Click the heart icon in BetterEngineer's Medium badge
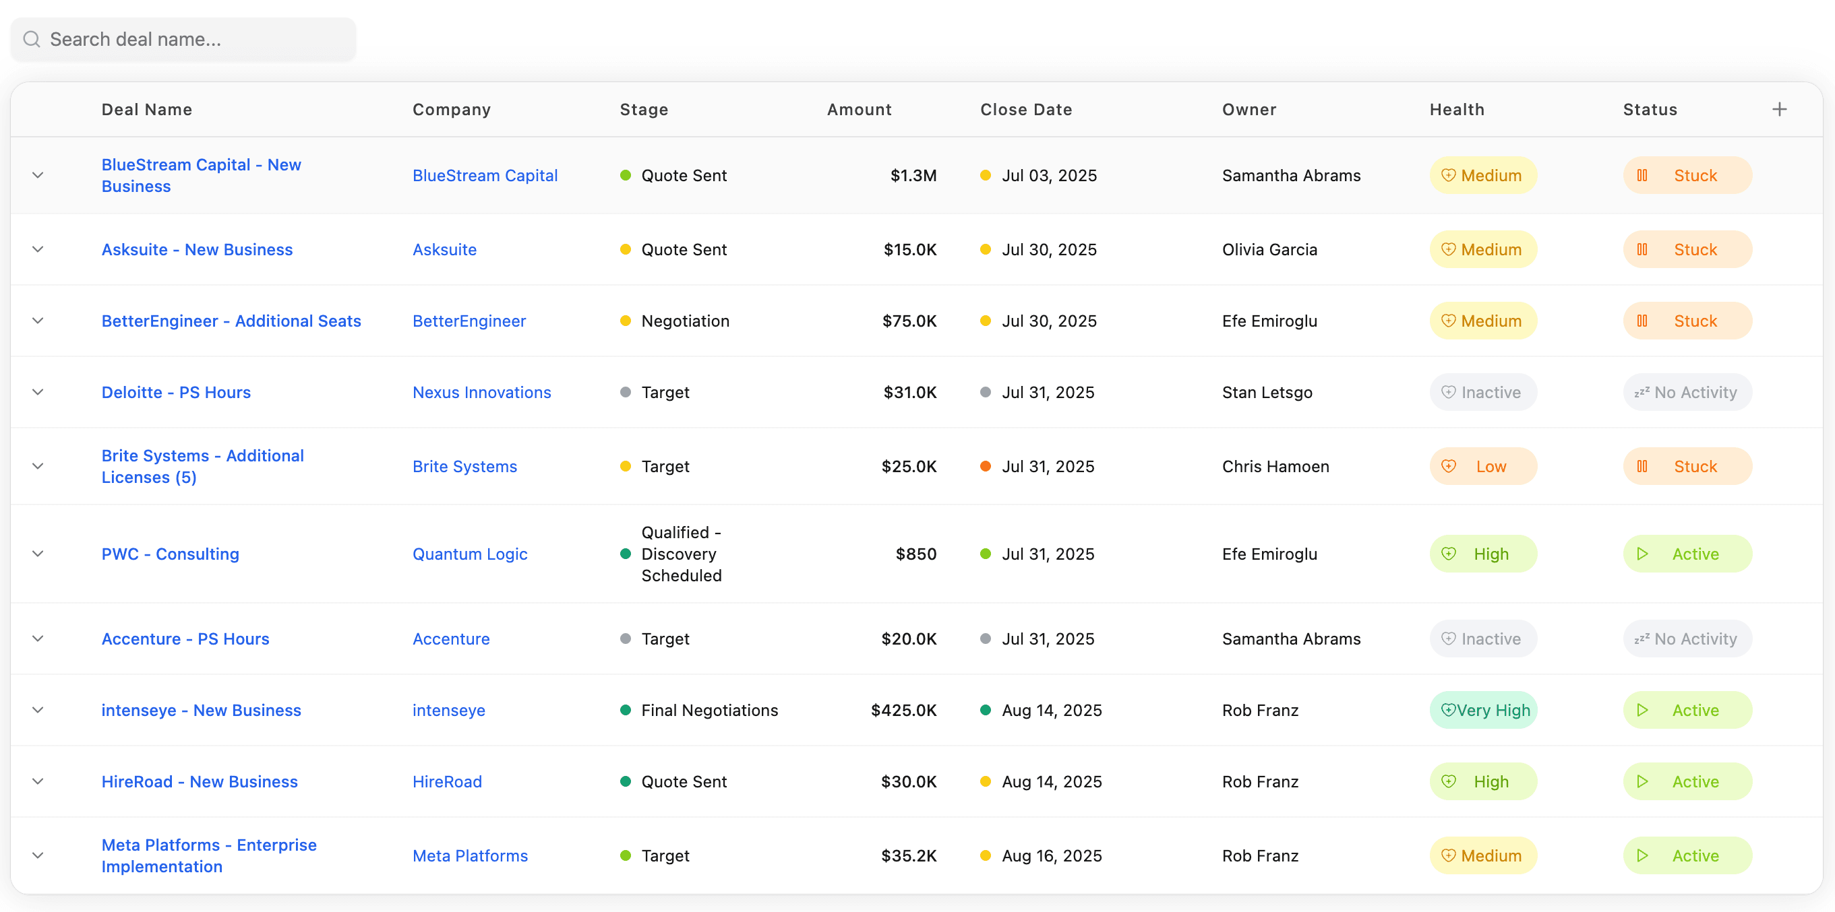This screenshot has width=1835, height=912. [1448, 321]
